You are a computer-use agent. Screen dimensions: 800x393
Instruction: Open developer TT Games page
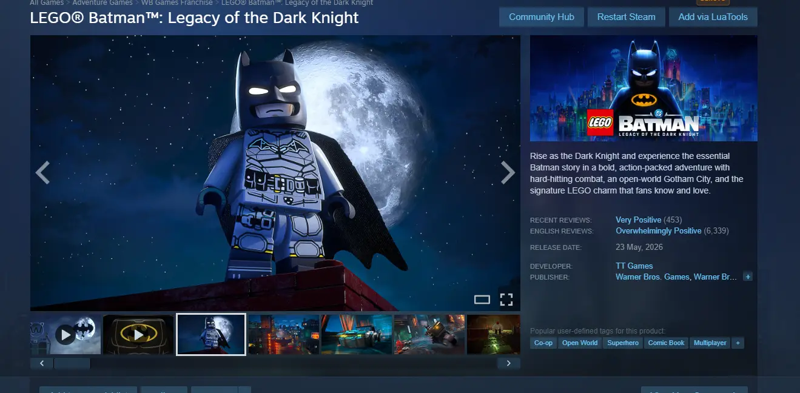pos(634,266)
